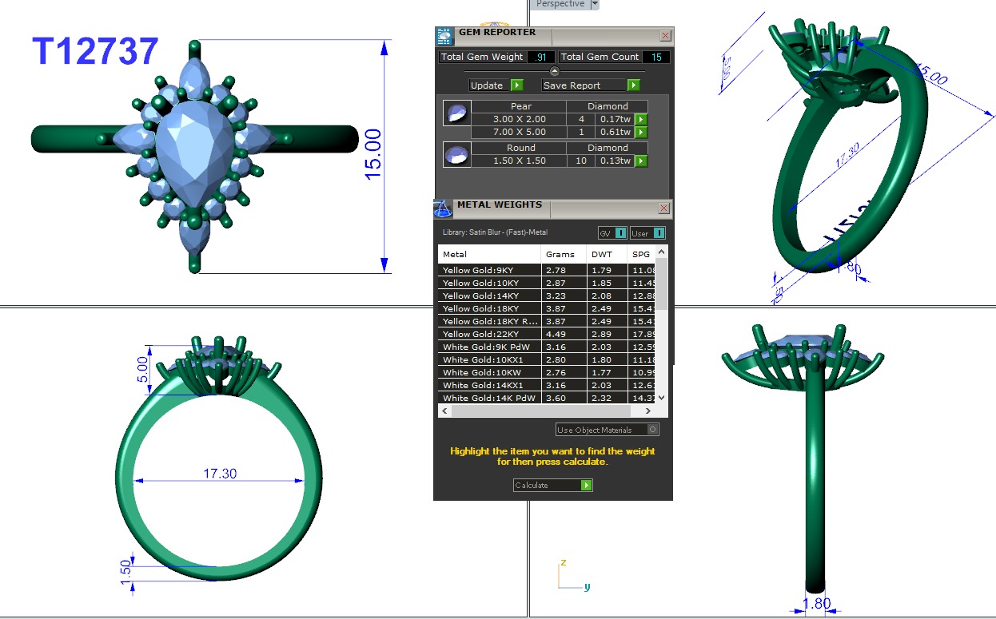Select the Yellow Gold:22KY row
The width and height of the screenshot is (996, 619).
[547, 334]
